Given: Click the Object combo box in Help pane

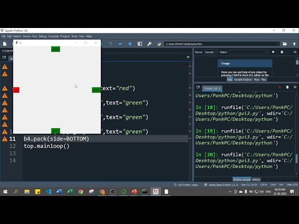Looking at the screenshot, I should click(249, 52).
